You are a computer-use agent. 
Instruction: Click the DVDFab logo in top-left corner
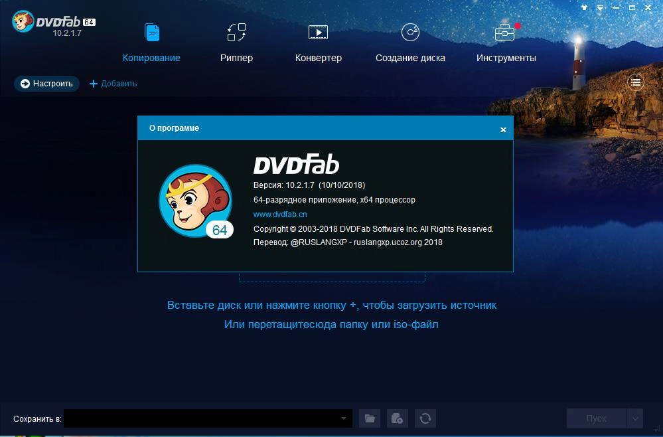tap(53, 22)
